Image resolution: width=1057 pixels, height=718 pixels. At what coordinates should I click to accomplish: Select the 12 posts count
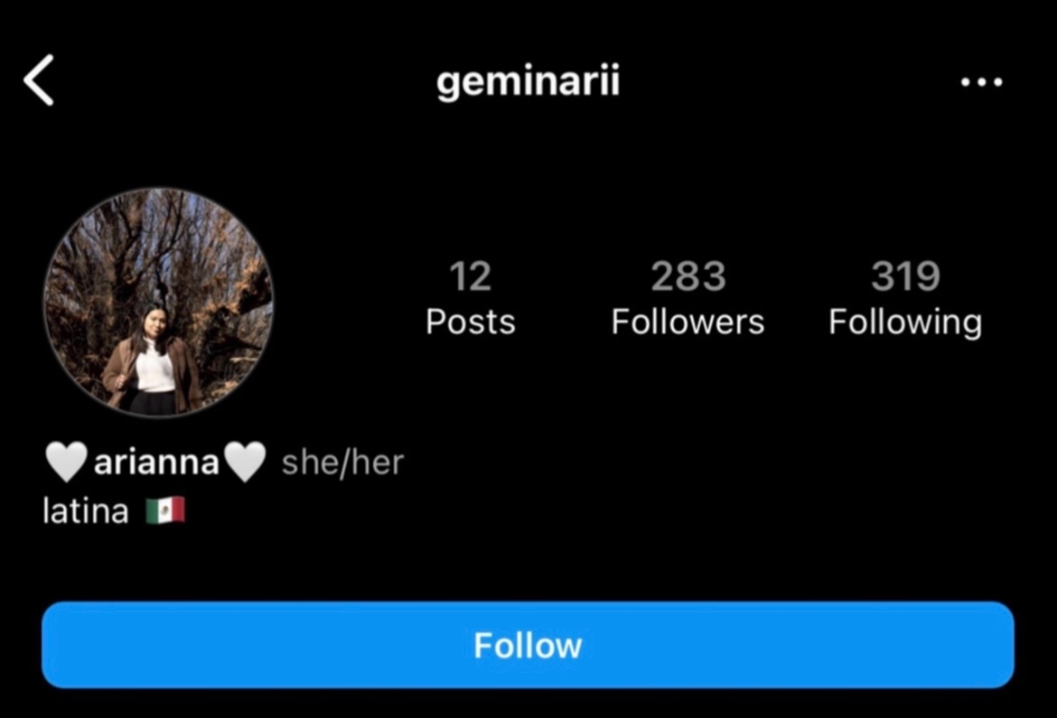click(x=471, y=275)
